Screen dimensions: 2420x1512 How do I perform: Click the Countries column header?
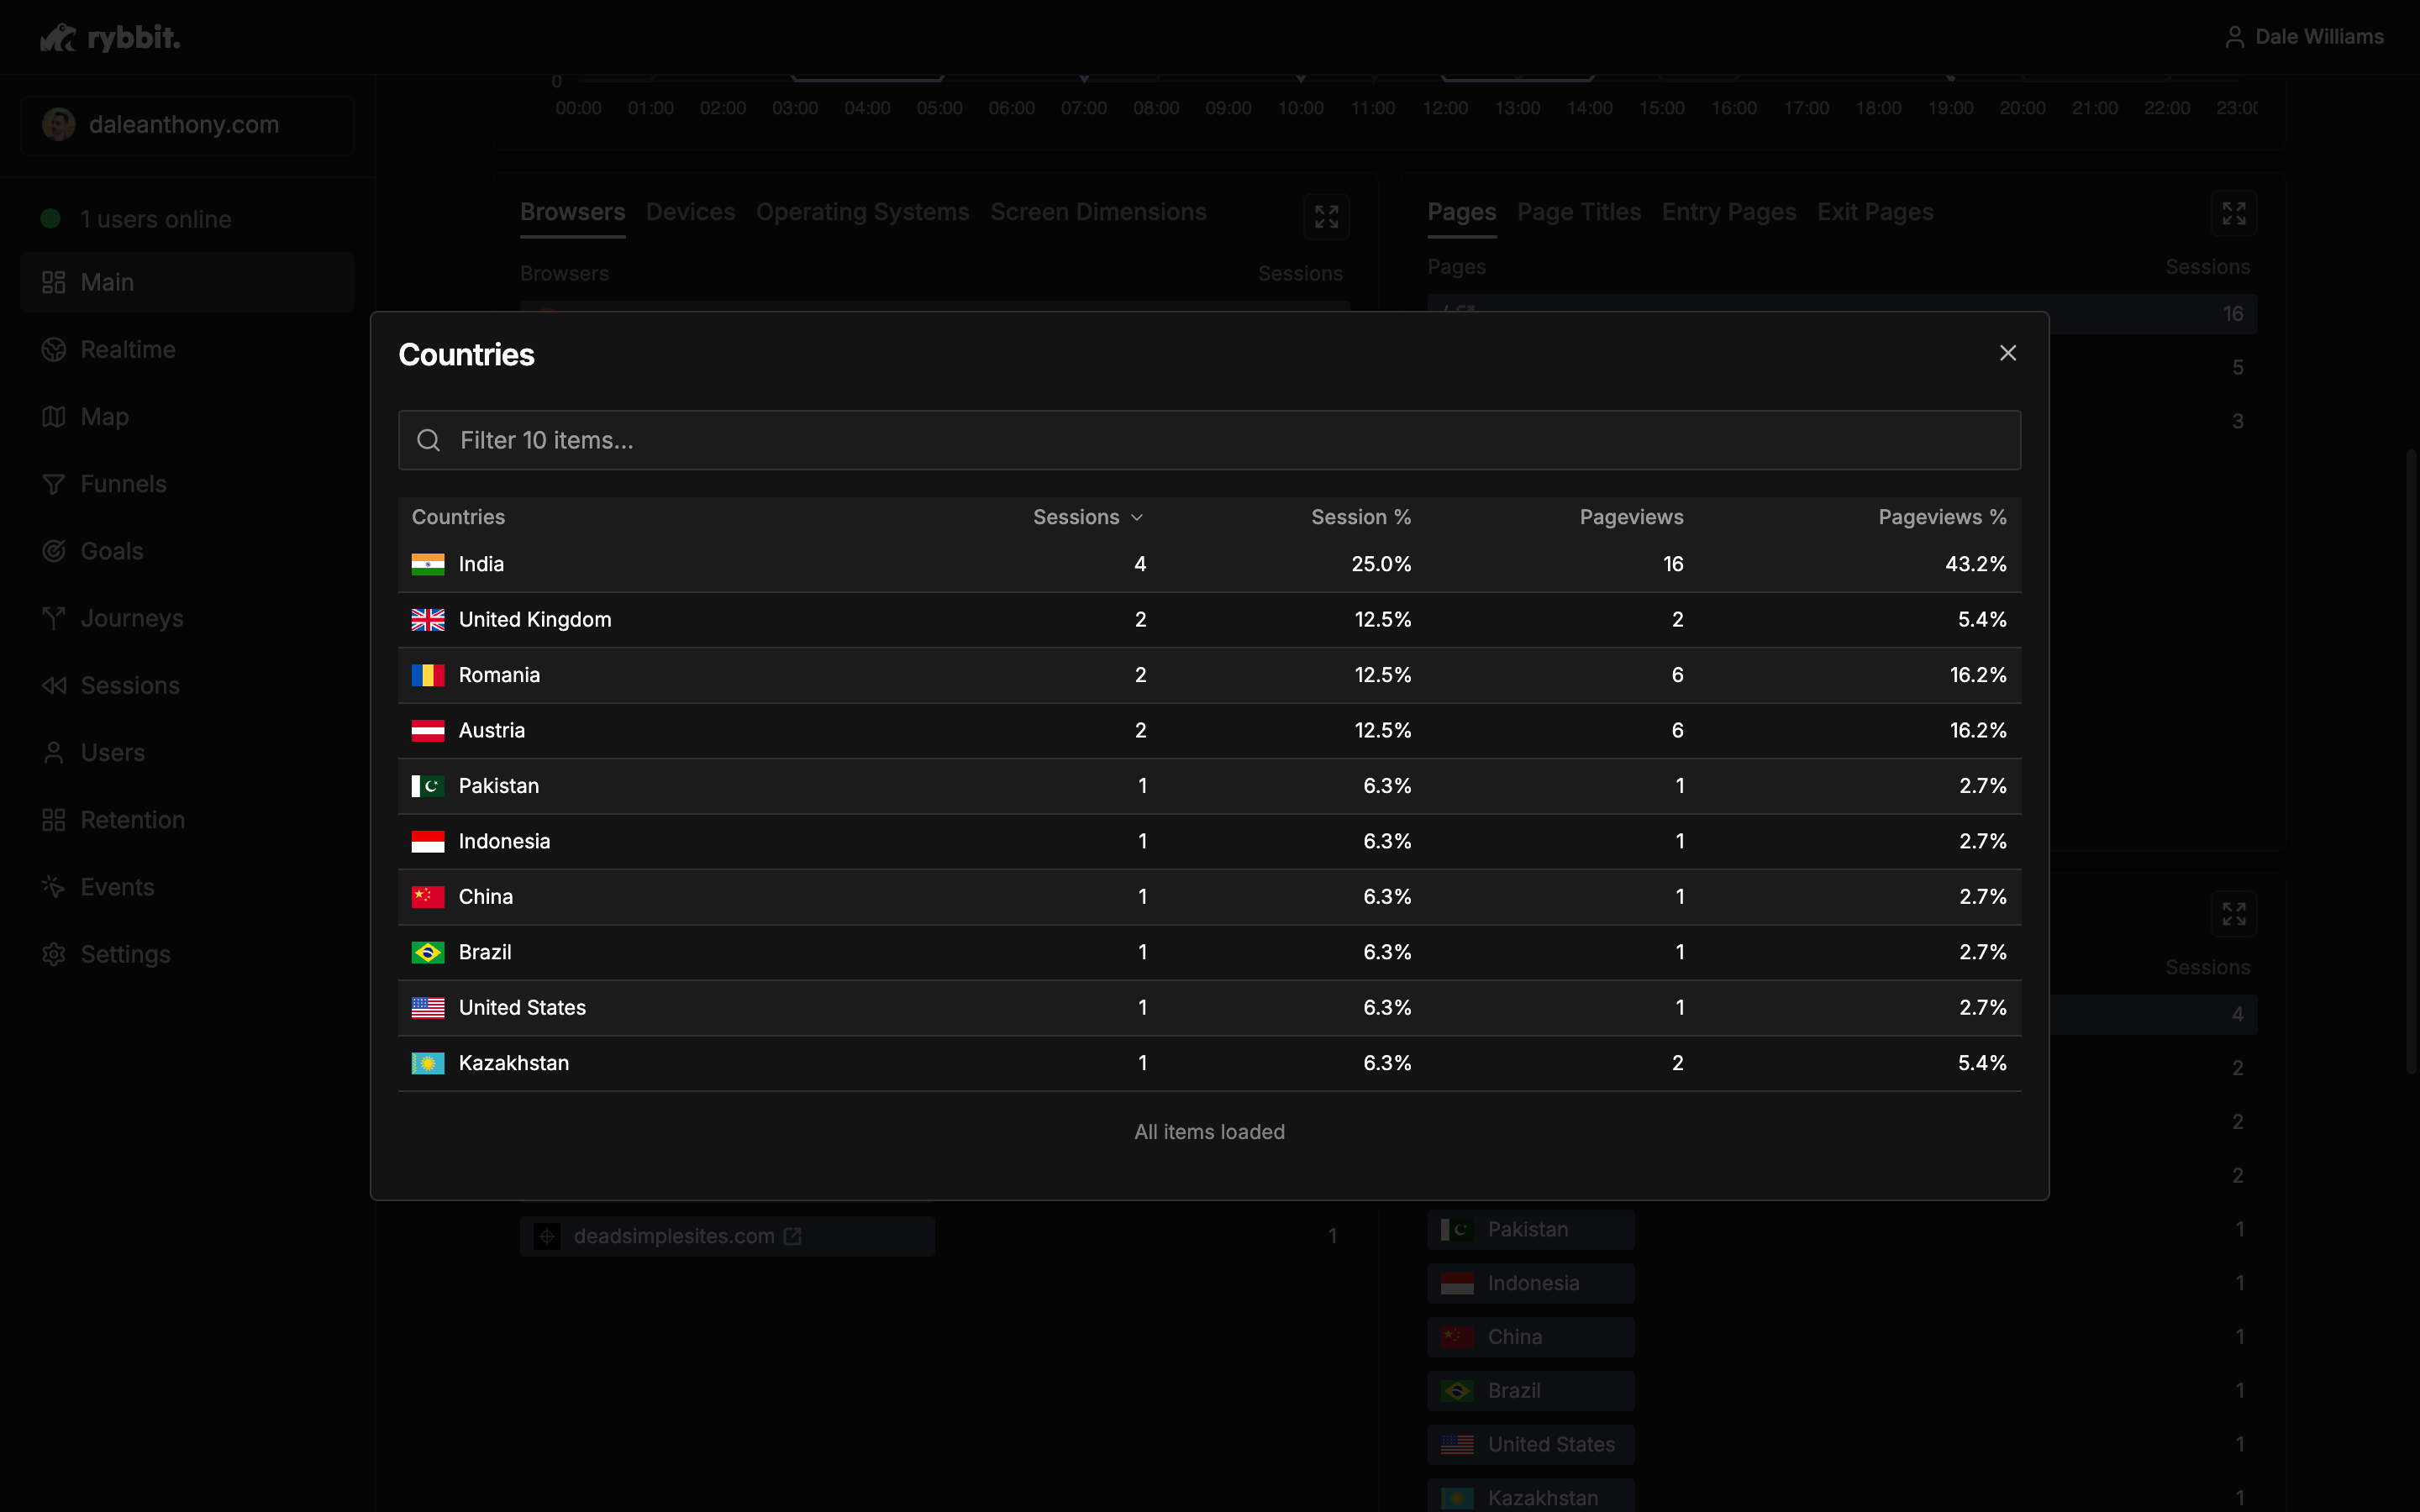[x=458, y=517]
